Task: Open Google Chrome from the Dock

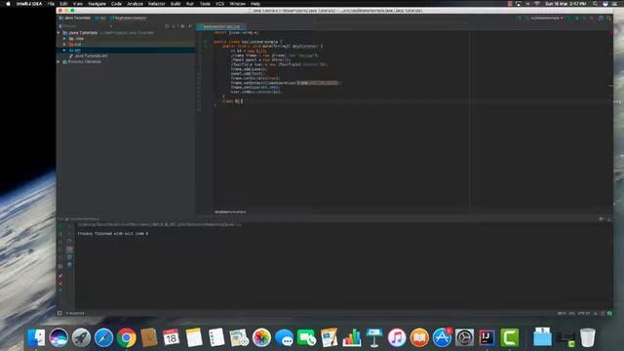Action: 126,338
